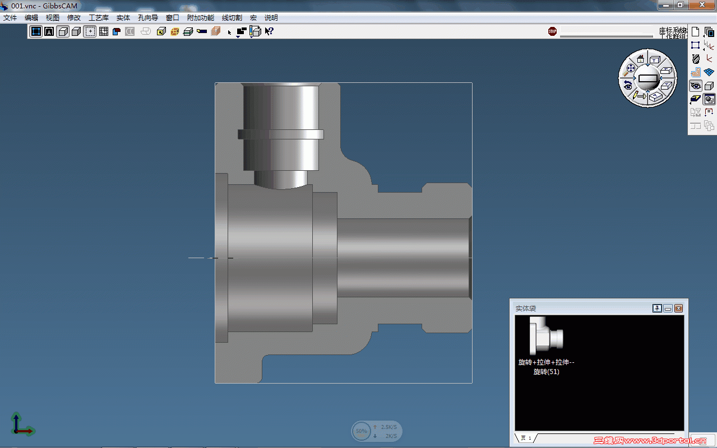Click the dark blue bar tool icon

tap(202, 31)
